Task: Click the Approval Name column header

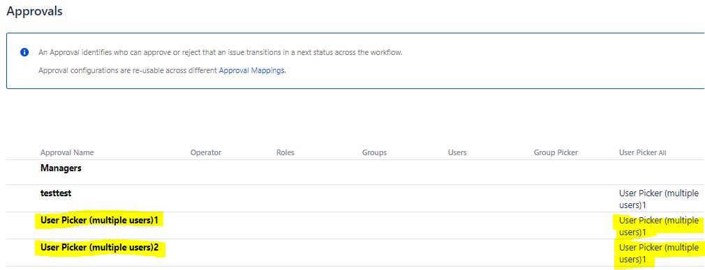Action: pyautogui.click(x=67, y=152)
